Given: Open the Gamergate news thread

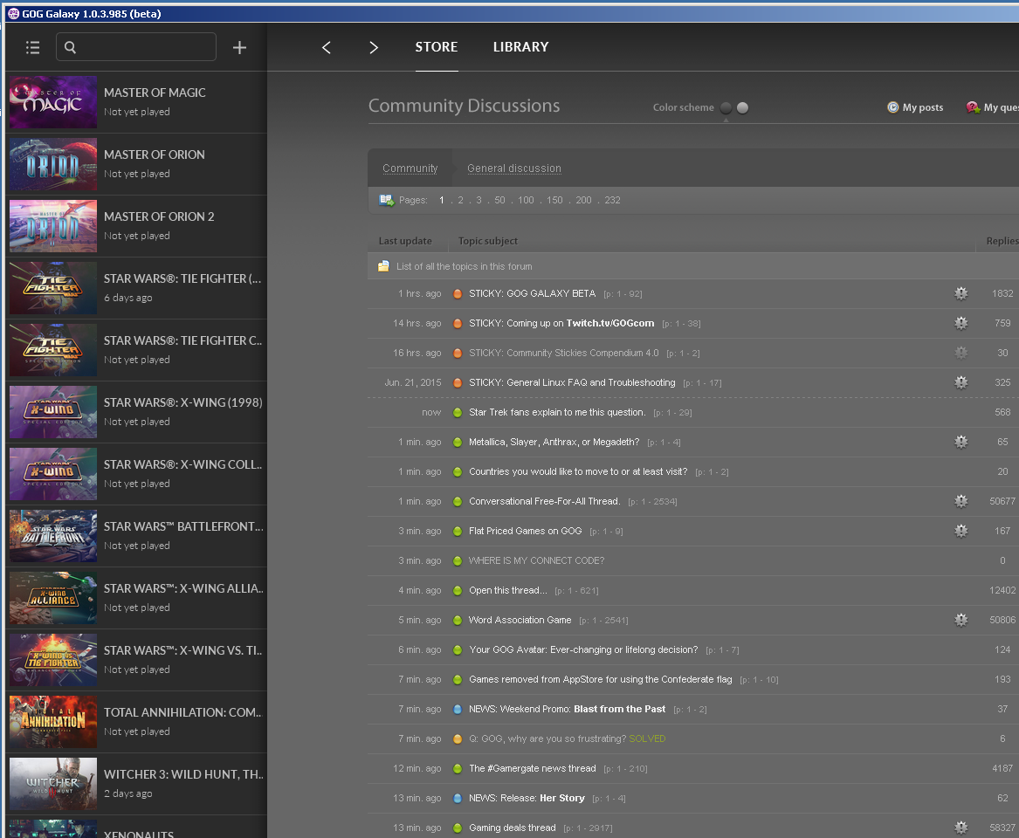Looking at the screenshot, I should (x=533, y=768).
